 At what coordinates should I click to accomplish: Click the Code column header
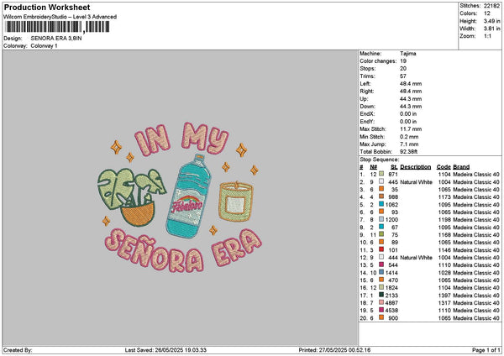pos(444,166)
